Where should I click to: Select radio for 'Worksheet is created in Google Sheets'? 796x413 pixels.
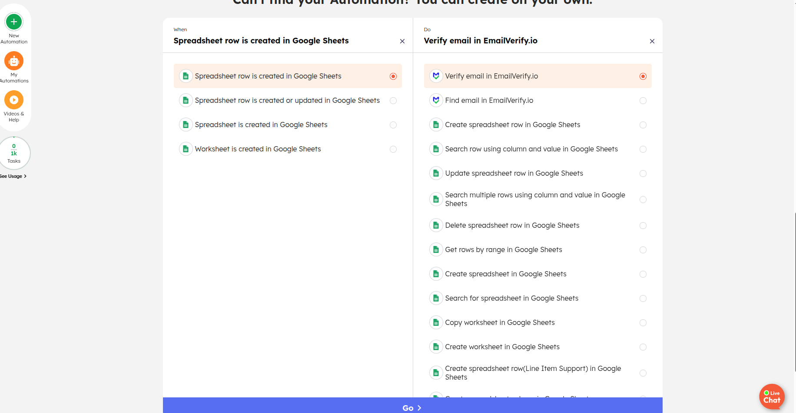(x=393, y=149)
